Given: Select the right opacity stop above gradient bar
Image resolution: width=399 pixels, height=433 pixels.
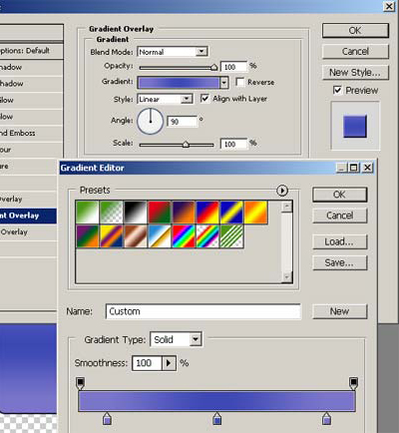Looking at the screenshot, I should (x=353, y=383).
